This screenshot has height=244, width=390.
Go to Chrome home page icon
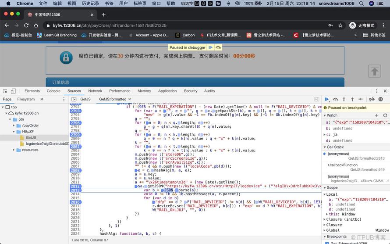[36, 25]
